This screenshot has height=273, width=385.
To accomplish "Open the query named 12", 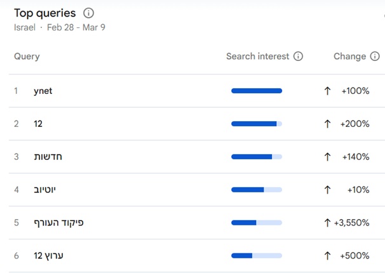I will [38, 124].
